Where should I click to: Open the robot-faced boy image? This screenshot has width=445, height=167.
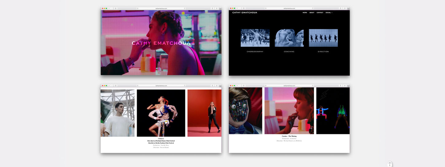coord(246,111)
